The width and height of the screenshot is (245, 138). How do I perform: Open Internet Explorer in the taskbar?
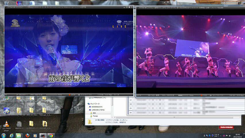pyautogui.click(x=12, y=135)
